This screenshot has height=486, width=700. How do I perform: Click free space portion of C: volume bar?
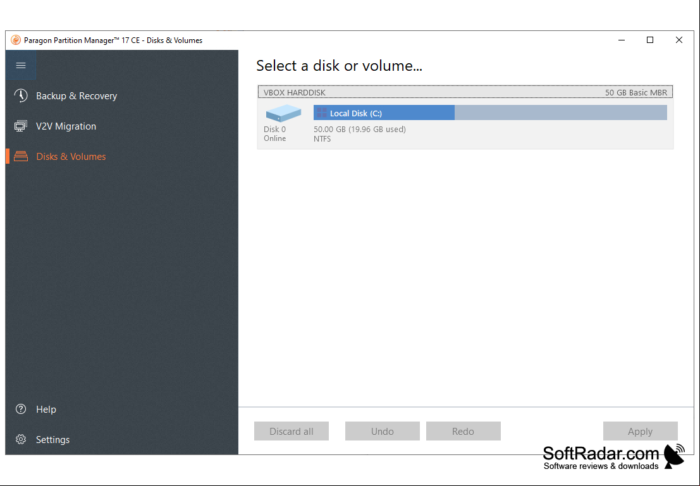(x=561, y=112)
